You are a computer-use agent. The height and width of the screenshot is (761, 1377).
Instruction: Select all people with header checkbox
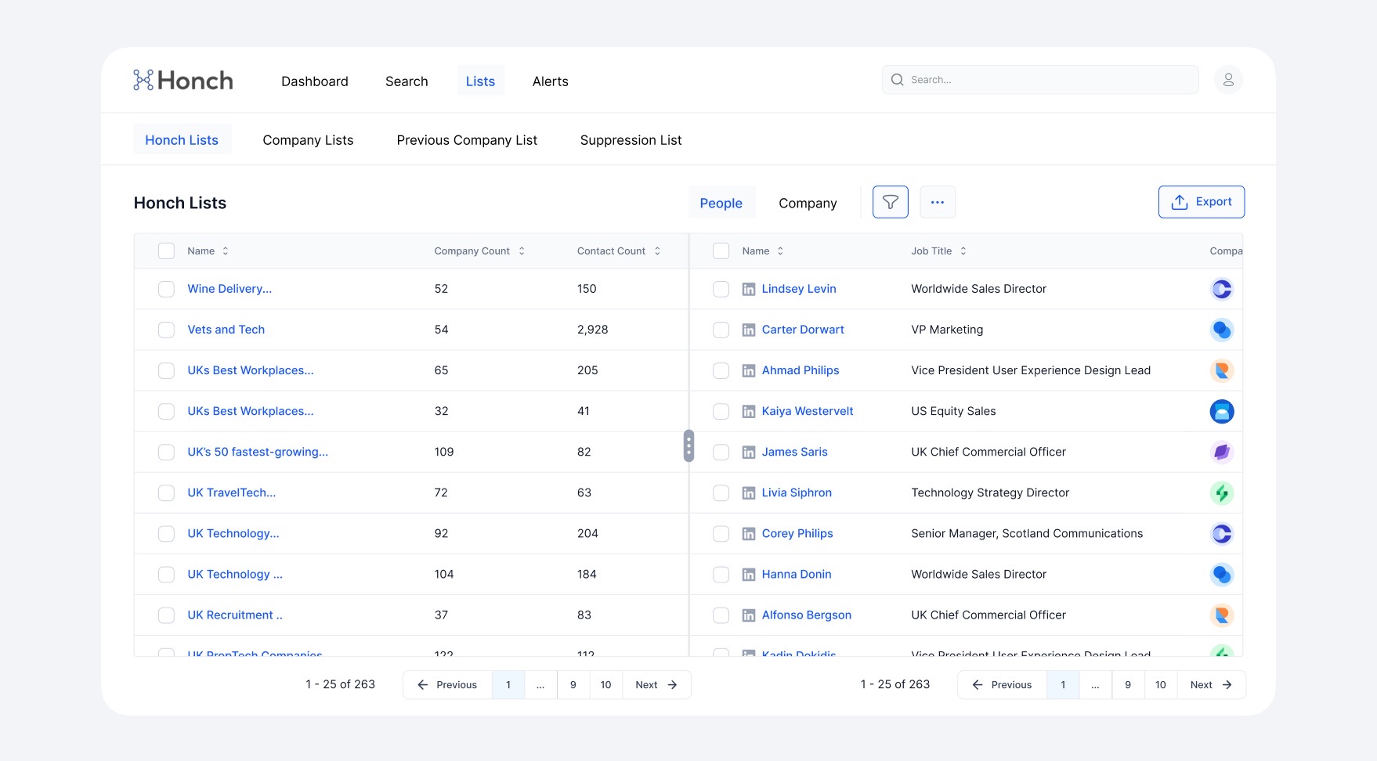click(x=721, y=251)
